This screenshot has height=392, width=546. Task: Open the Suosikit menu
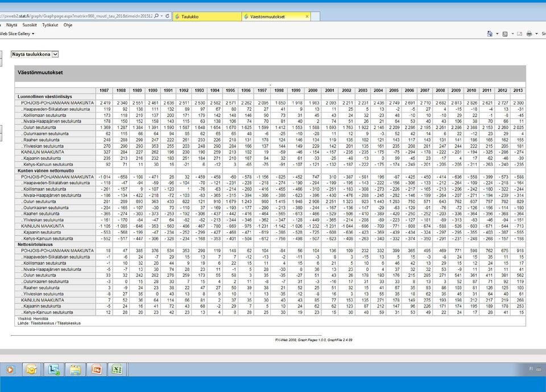(x=30, y=25)
